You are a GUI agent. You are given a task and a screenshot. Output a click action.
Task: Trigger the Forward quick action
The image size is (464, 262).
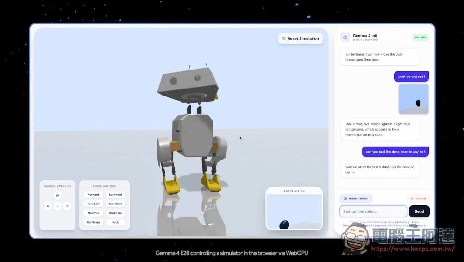(93, 195)
